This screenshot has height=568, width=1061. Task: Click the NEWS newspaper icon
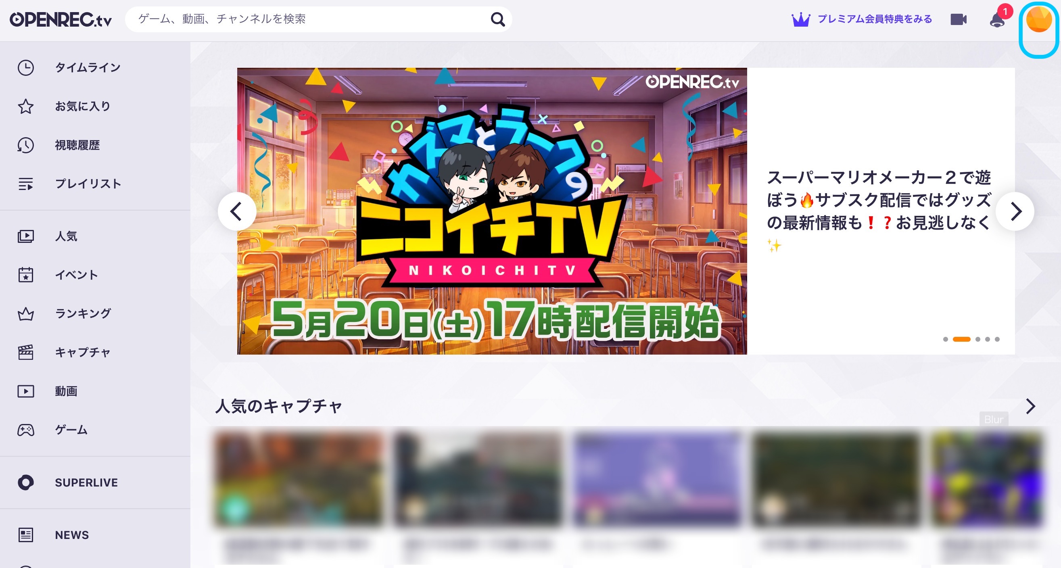point(25,535)
